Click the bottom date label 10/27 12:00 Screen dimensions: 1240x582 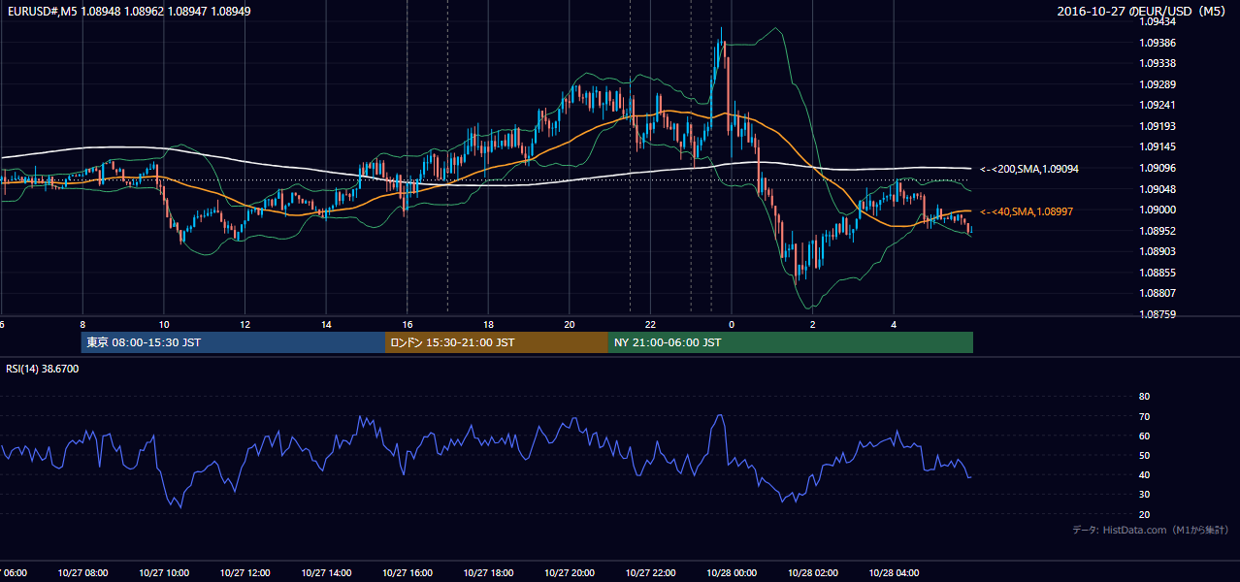pyautogui.click(x=245, y=573)
